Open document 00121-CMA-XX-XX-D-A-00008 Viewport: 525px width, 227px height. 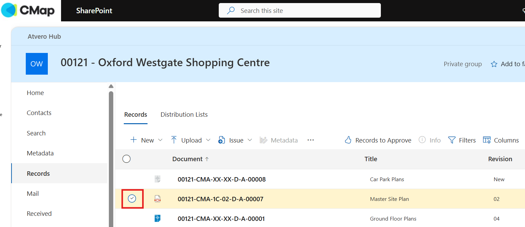(x=222, y=179)
